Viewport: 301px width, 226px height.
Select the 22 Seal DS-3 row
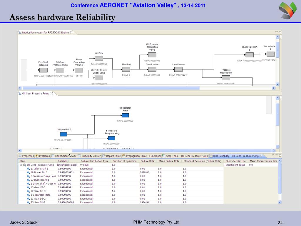tap(121, 191)
